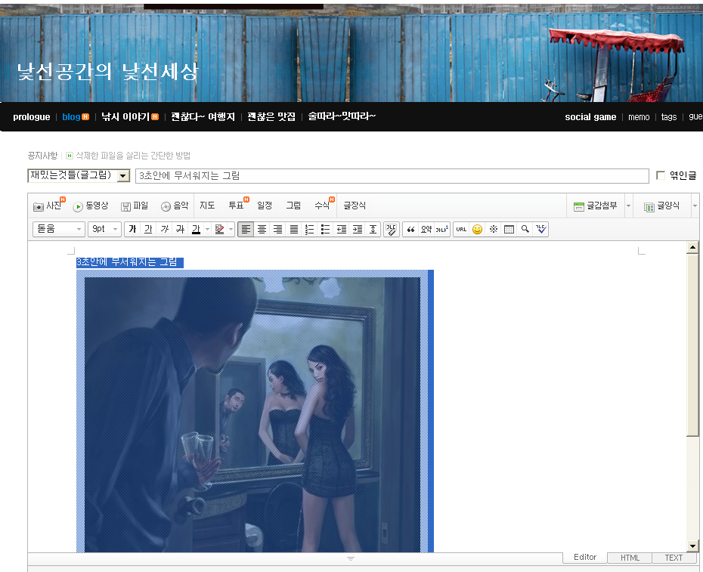Open the 낚시 이야기 category link
The width and height of the screenshot is (703, 572).
point(125,116)
